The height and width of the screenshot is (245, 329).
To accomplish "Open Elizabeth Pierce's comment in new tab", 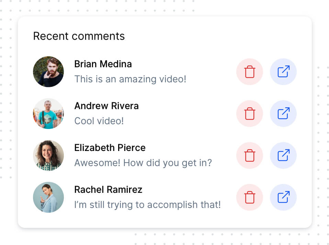I will [283, 155].
